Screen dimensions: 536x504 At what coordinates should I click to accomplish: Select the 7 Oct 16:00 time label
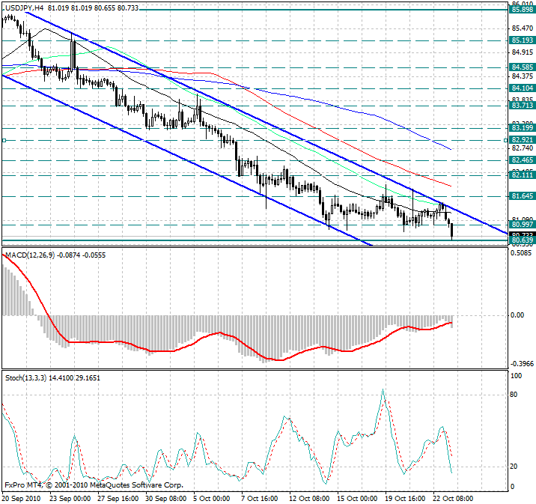point(260,499)
